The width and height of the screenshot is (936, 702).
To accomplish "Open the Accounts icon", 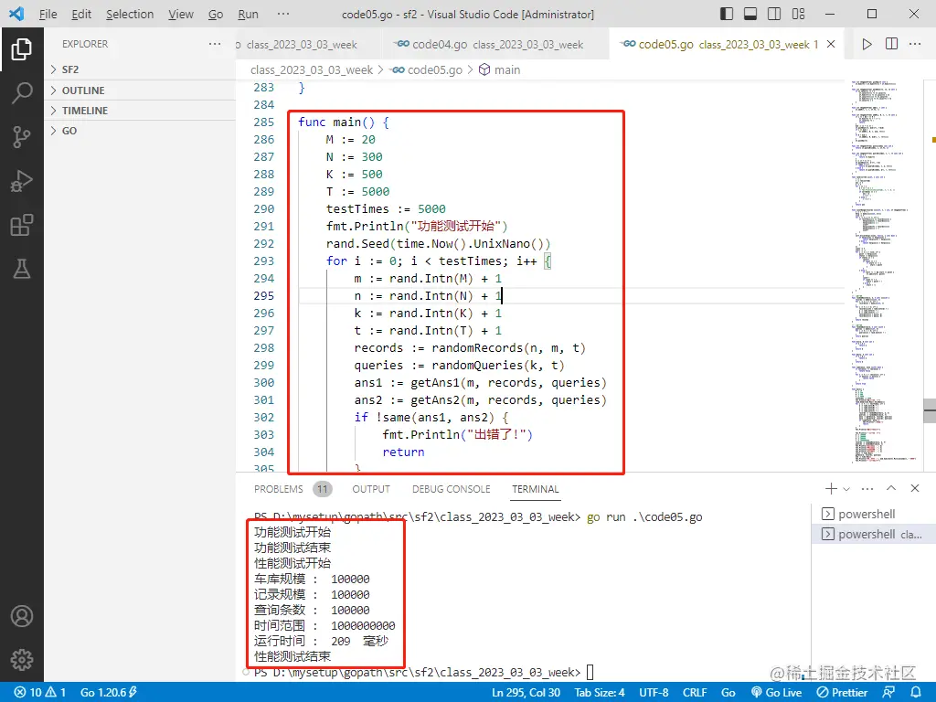I will tap(22, 616).
